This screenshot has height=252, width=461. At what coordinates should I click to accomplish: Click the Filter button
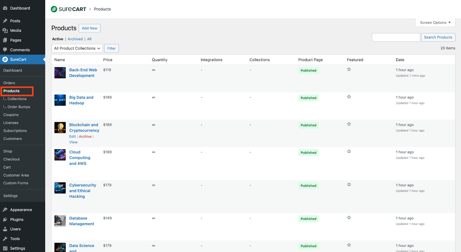[x=112, y=48]
